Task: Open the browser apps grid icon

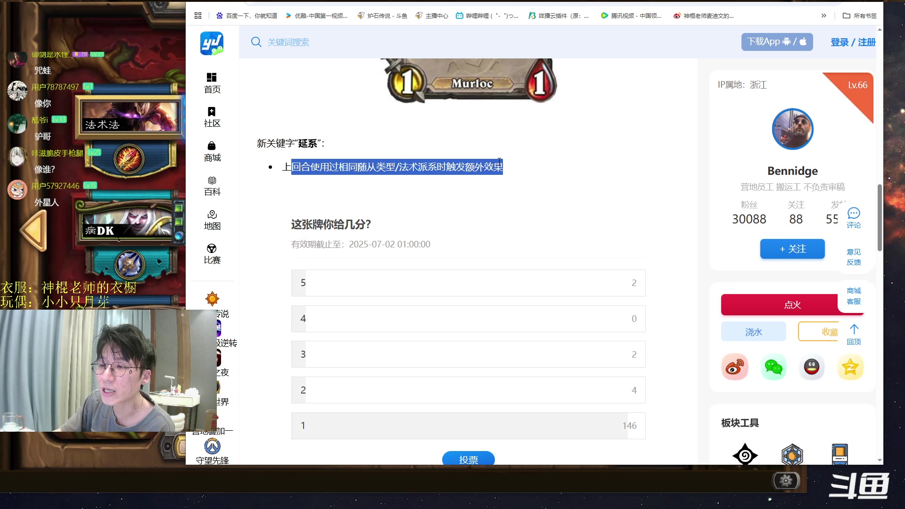Action: tap(198, 16)
